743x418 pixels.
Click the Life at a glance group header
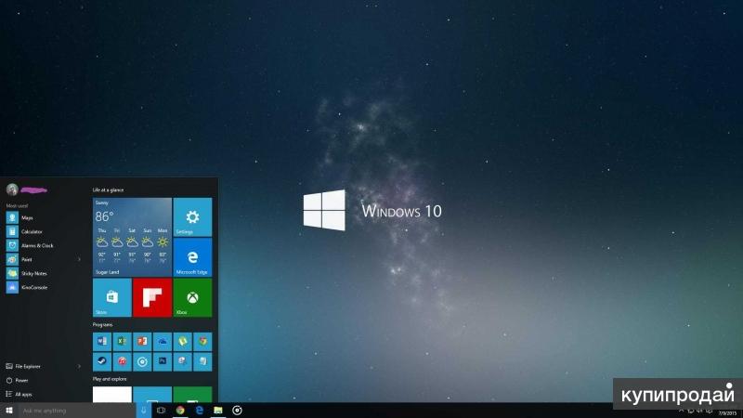(108, 189)
